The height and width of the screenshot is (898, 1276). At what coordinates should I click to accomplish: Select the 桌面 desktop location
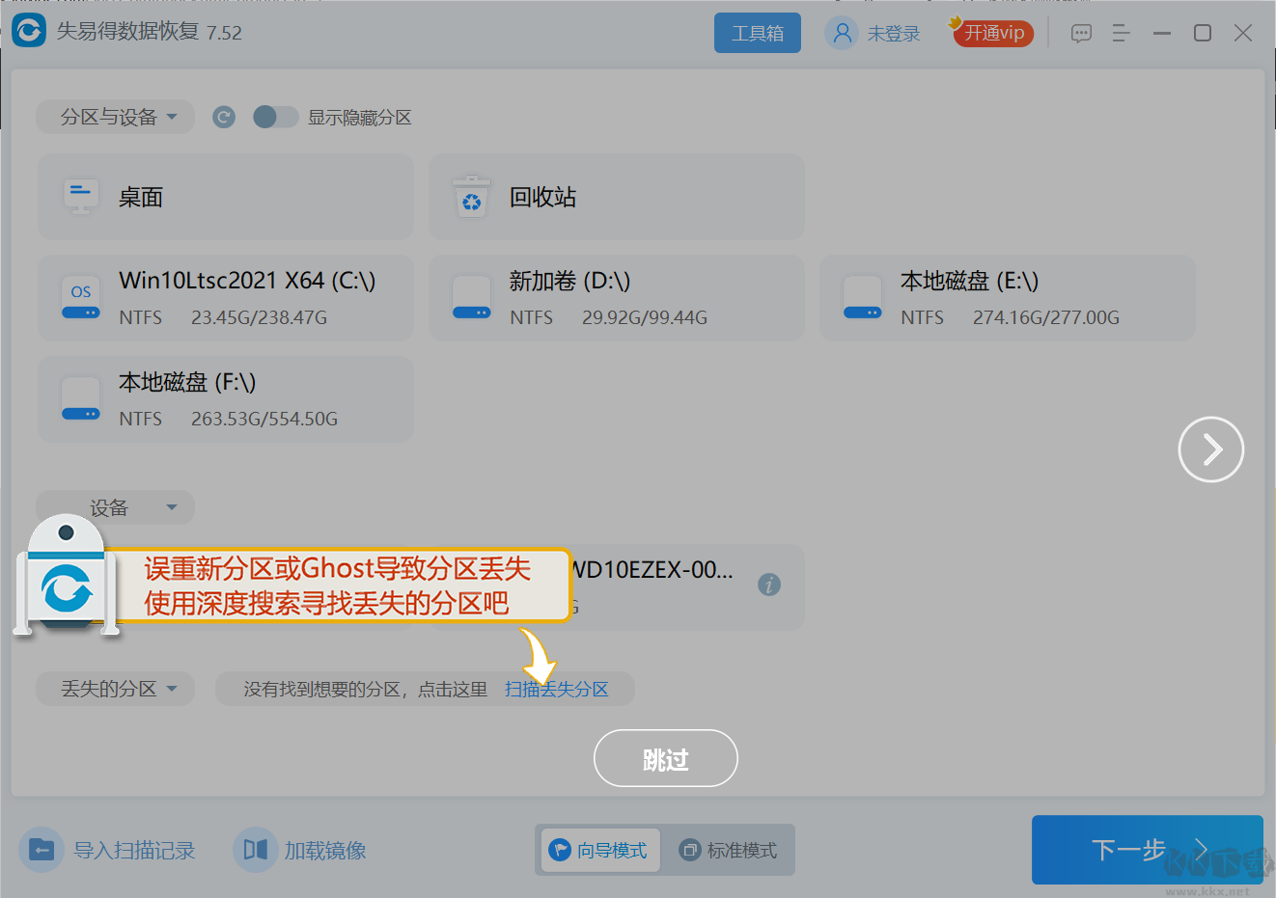point(226,197)
